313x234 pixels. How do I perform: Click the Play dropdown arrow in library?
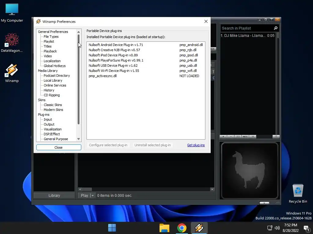92,196
